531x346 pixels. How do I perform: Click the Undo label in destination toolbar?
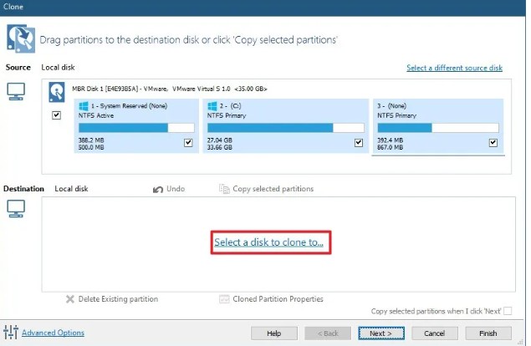coord(176,189)
